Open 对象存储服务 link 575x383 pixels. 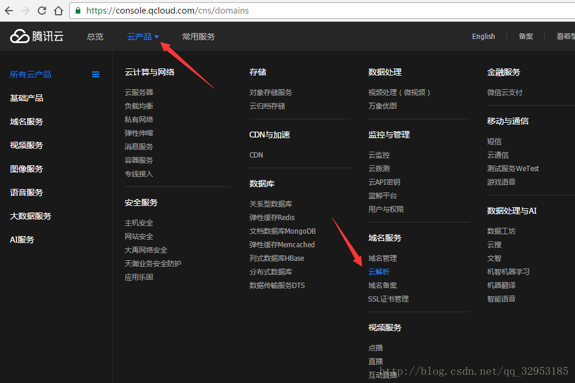(x=271, y=92)
